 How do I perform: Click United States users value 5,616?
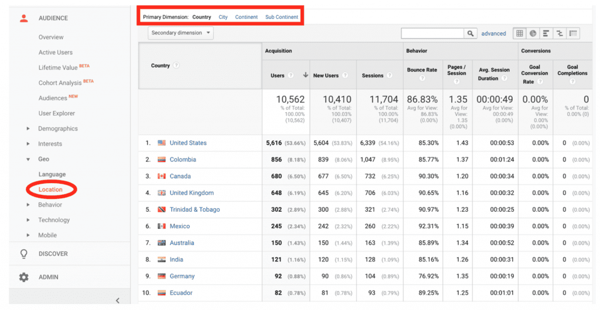[x=274, y=143]
